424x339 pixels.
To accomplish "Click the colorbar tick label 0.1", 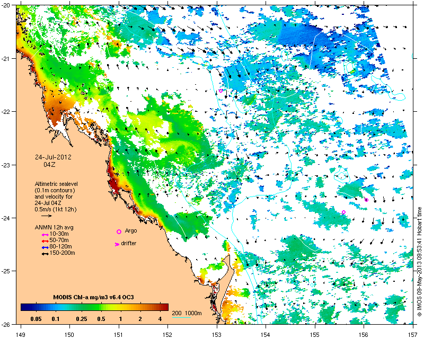I will 56,319.
